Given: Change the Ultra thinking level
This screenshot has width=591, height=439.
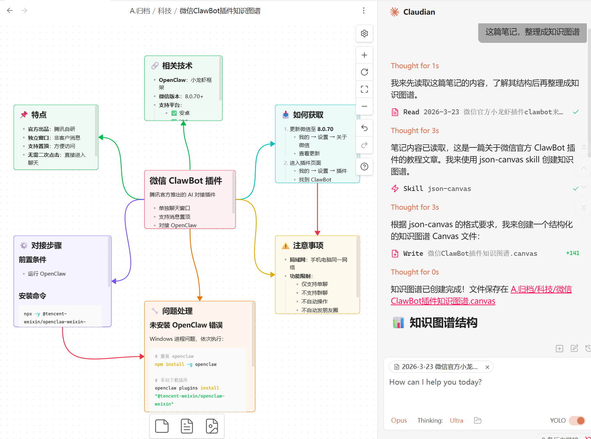Looking at the screenshot, I should coord(456,420).
